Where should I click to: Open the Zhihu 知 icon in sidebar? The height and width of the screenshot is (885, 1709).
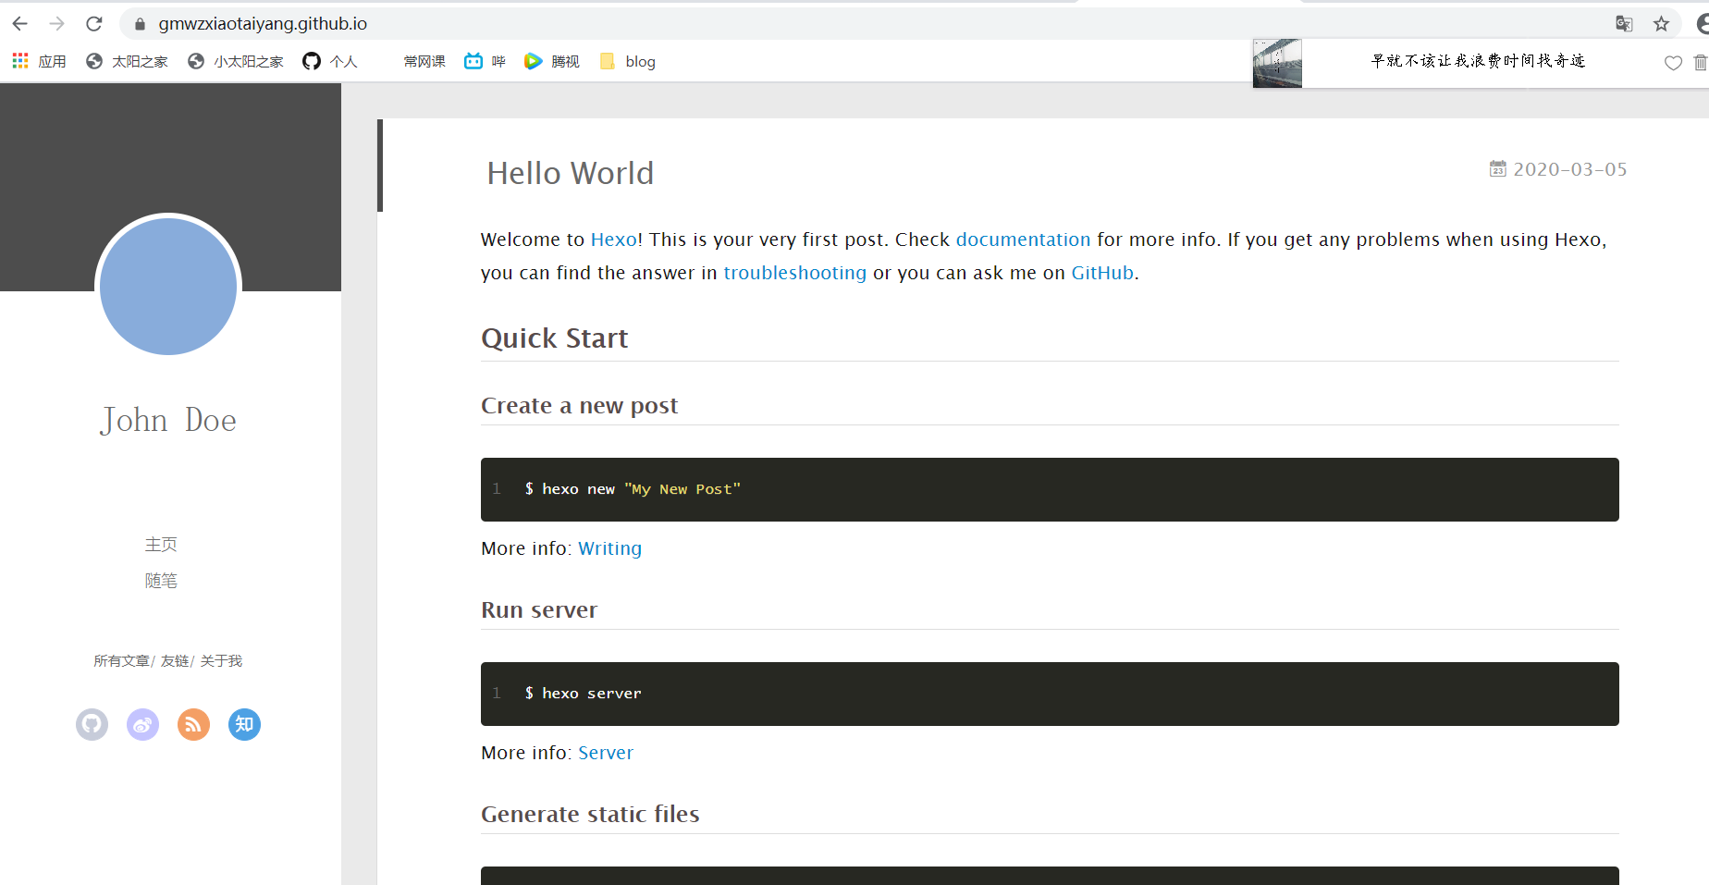tap(244, 724)
